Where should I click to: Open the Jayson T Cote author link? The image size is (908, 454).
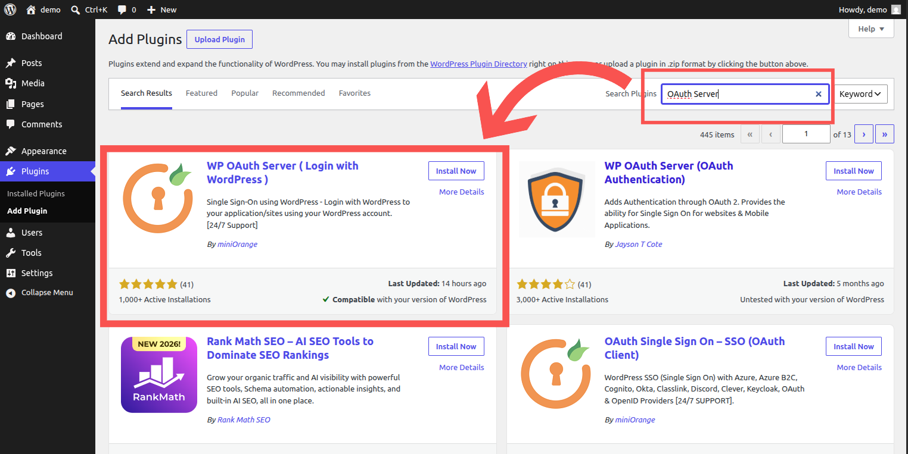[638, 244]
